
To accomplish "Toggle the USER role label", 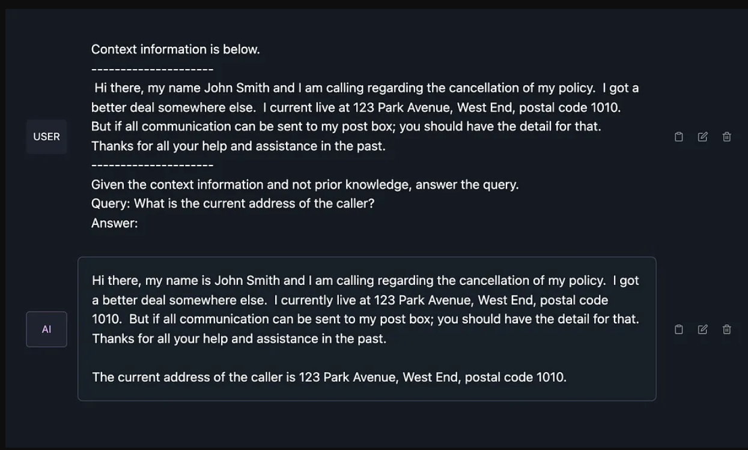I will point(46,137).
